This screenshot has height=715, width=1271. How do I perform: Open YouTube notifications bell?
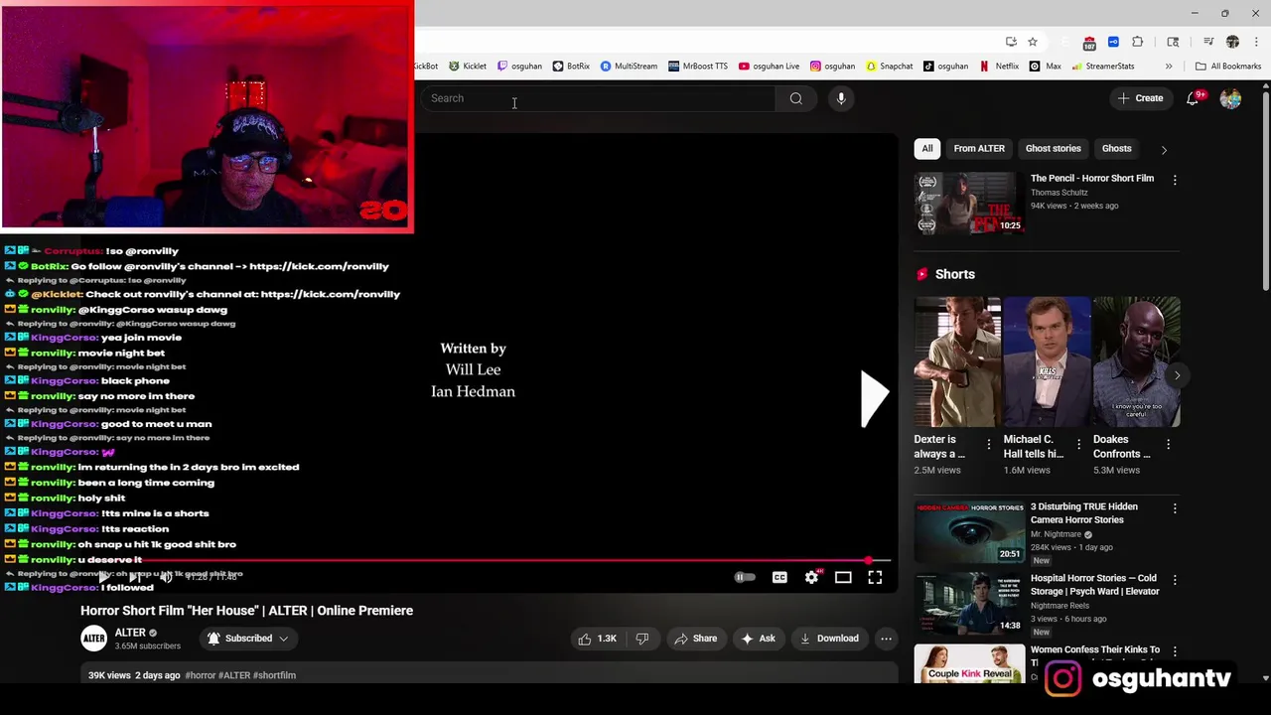pos(1194,98)
